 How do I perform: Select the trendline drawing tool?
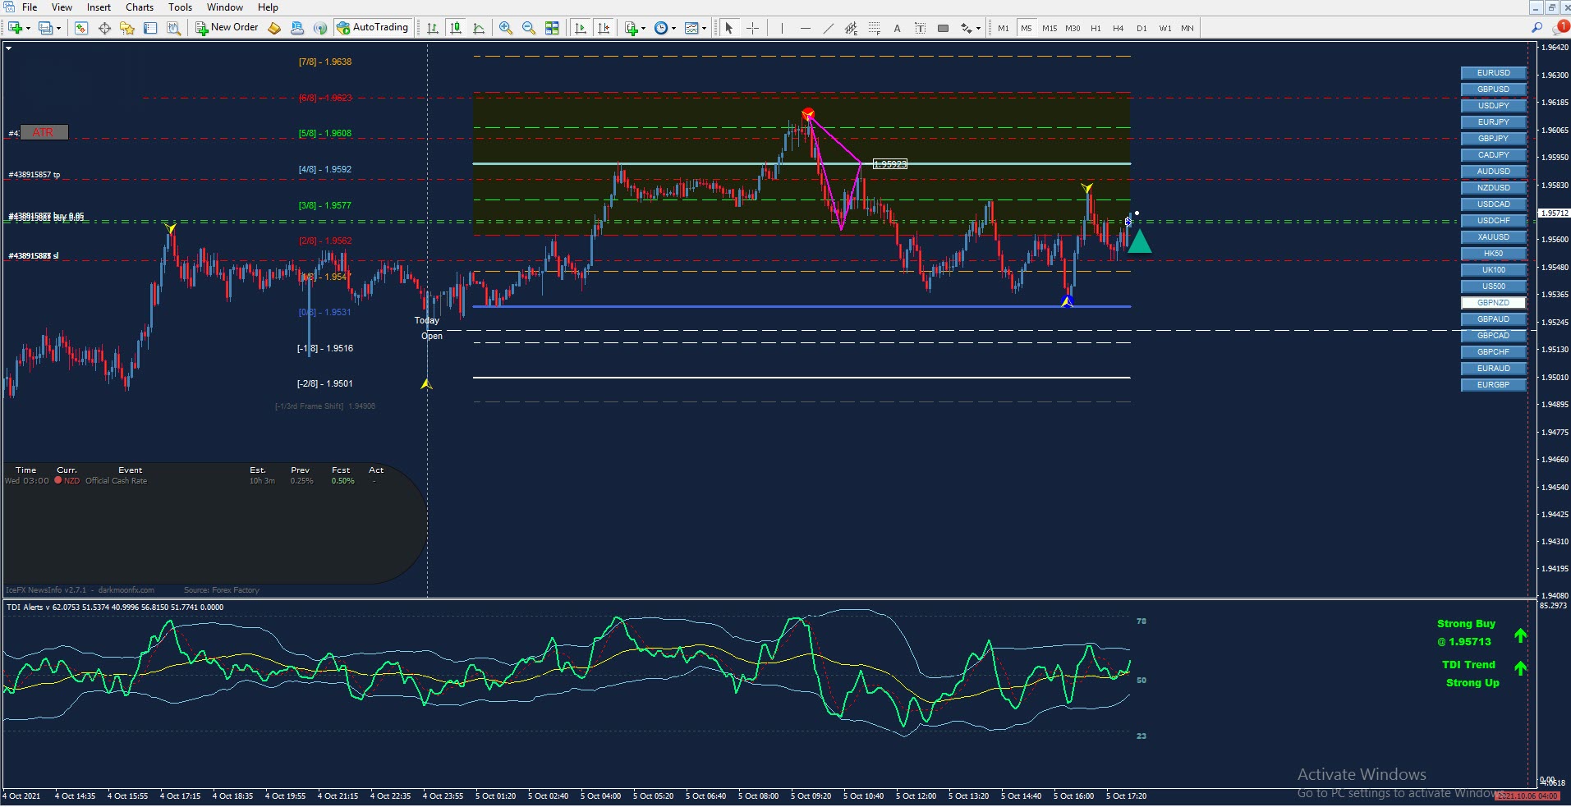[x=828, y=28]
